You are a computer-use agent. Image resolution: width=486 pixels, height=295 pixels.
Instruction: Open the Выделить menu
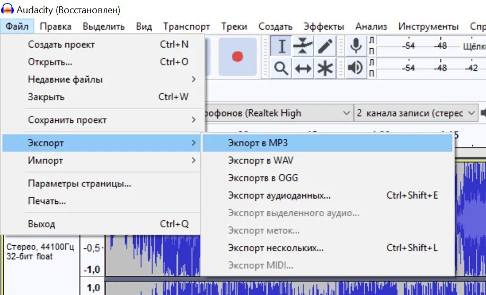coord(103,26)
